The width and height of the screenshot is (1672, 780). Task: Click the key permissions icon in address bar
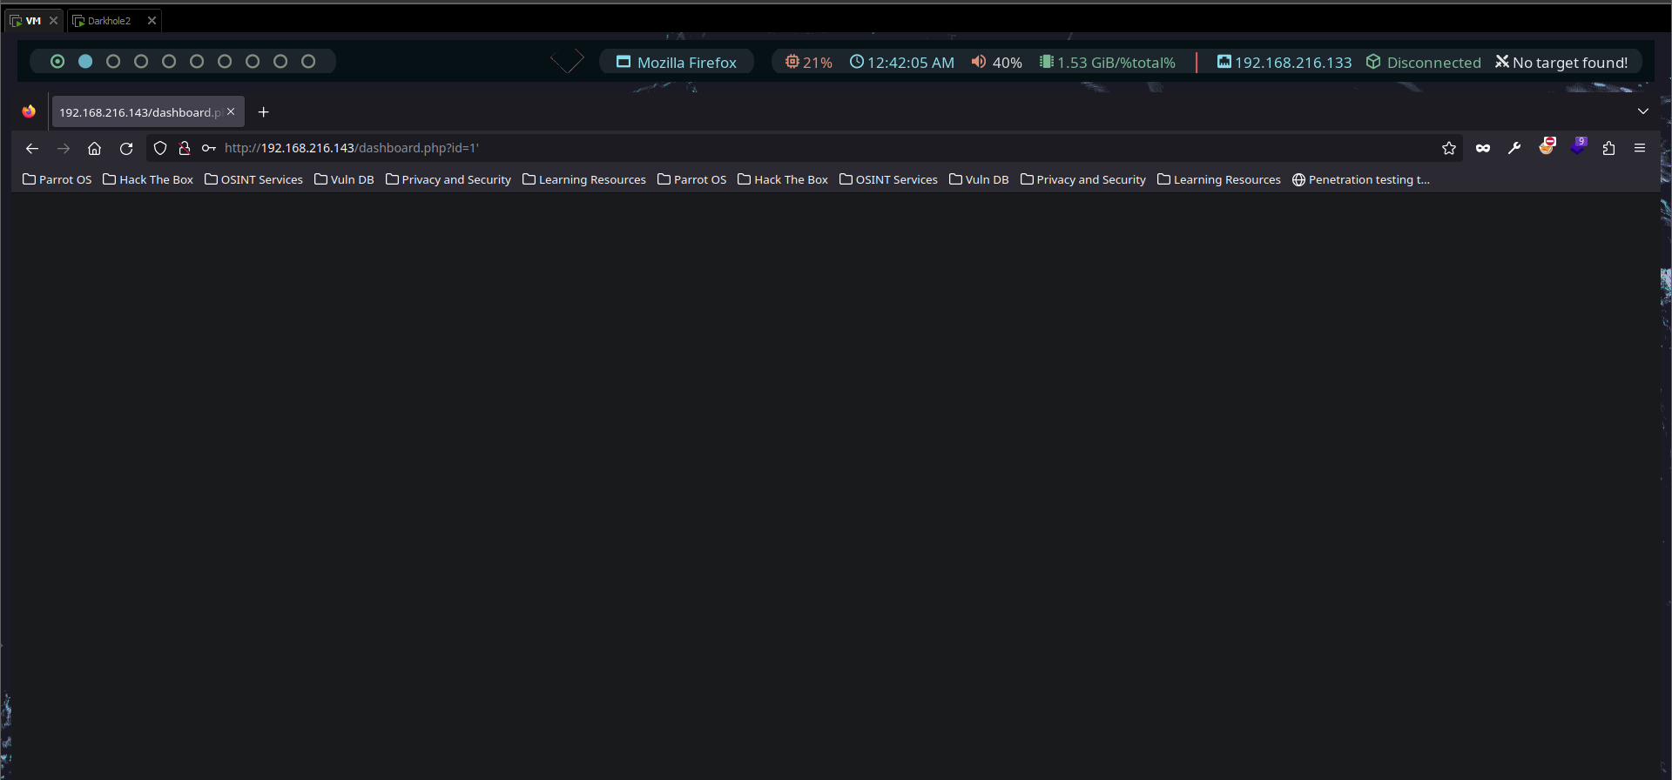click(x=209, y=148)
